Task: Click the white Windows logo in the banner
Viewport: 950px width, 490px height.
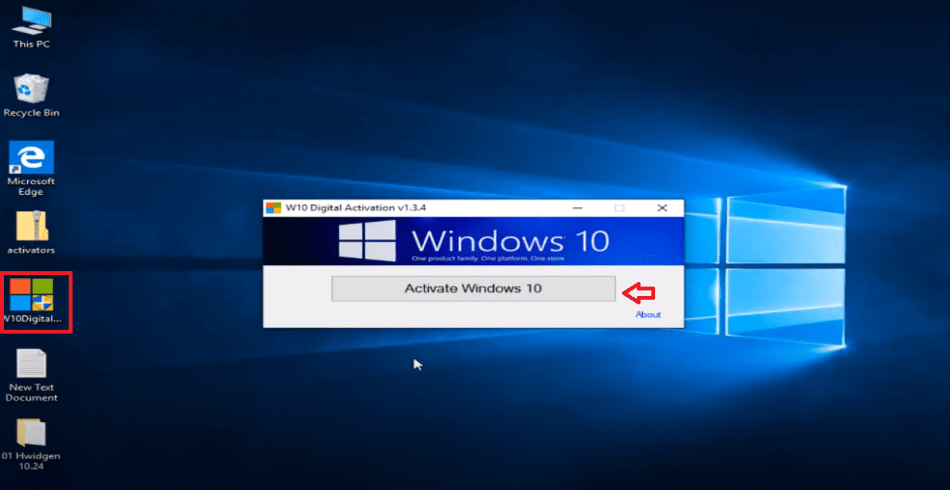Action: pyautogui.click(x=367, y=240)
